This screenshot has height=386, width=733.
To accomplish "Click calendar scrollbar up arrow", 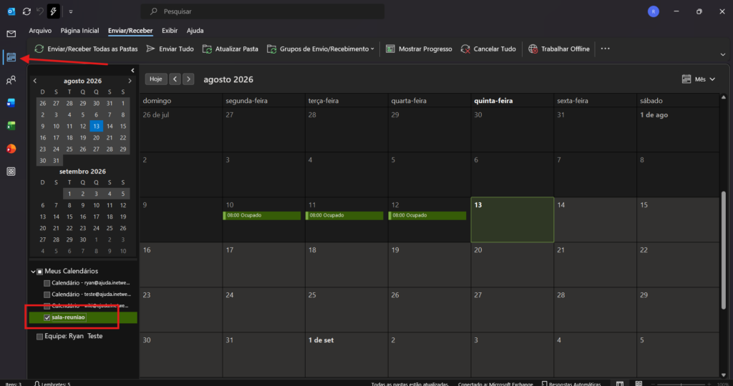I will point(724,97).
